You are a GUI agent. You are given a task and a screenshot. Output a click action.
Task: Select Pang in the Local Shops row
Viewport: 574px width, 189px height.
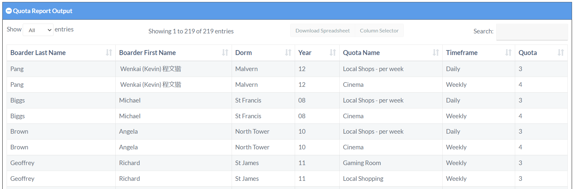(17, 69)
